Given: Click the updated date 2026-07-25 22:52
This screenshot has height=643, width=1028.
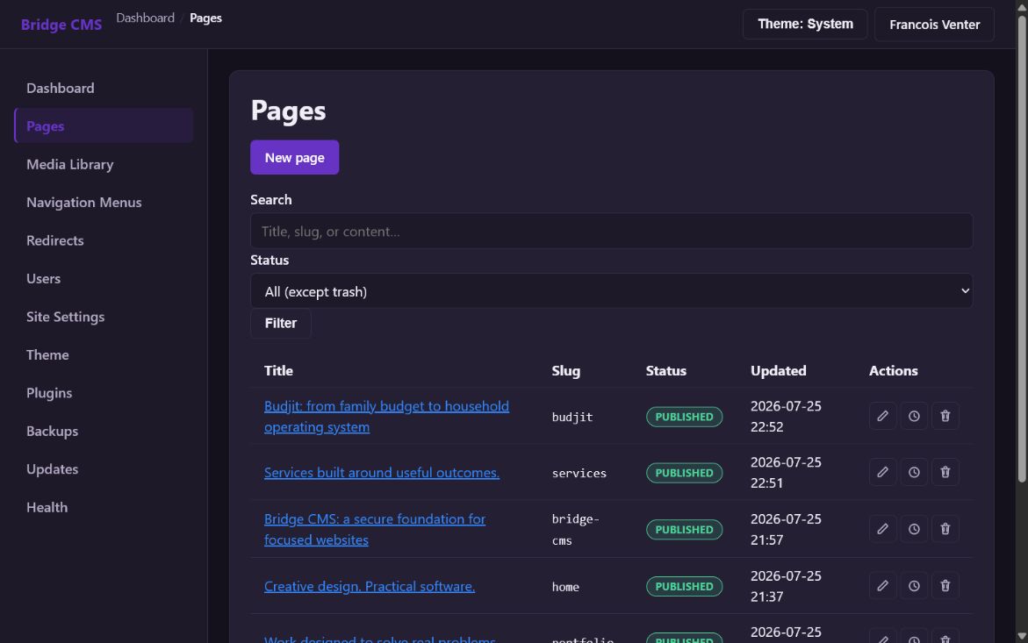Looking at the screenshot, I should (x=786, y=416).
